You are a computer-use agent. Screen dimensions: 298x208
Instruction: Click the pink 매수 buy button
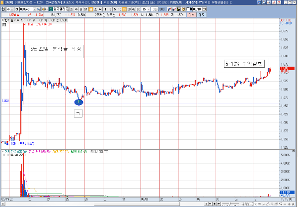[191, 14]
